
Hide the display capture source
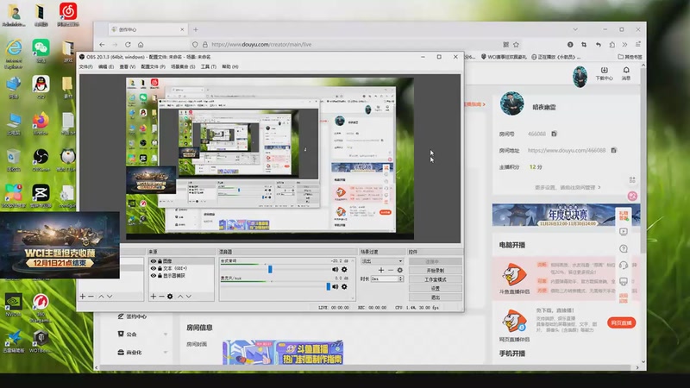point(154,275)
